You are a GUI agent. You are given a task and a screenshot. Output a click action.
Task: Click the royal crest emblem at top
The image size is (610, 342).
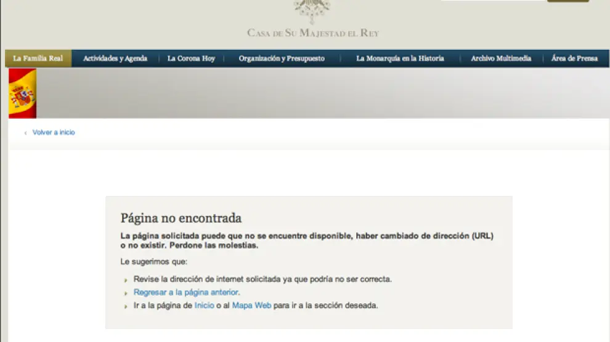[x=312, y=10]
